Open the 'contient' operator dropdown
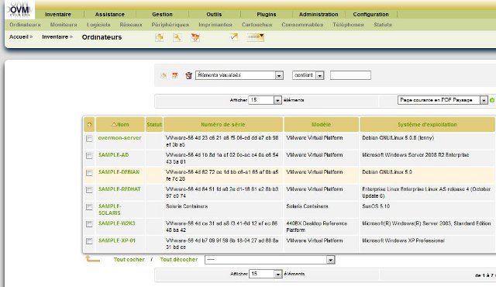 308,75
